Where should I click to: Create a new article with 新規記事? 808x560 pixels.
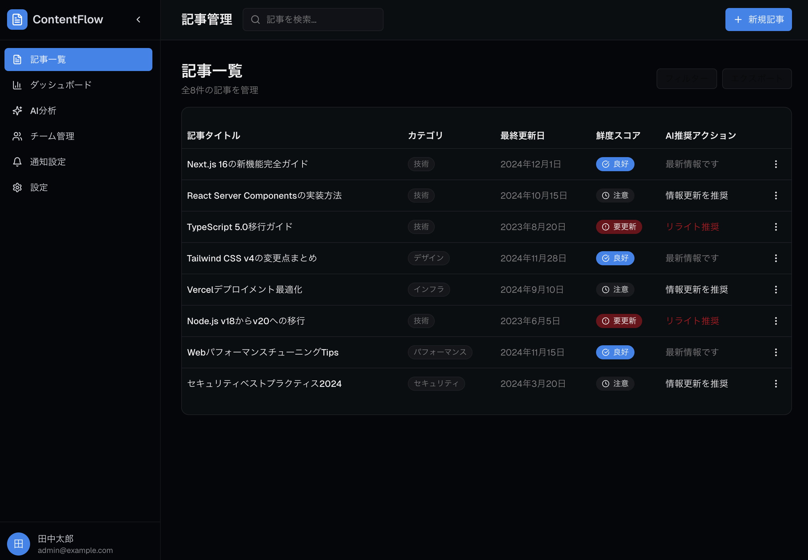pyautogui.click(x=758, y=20)
